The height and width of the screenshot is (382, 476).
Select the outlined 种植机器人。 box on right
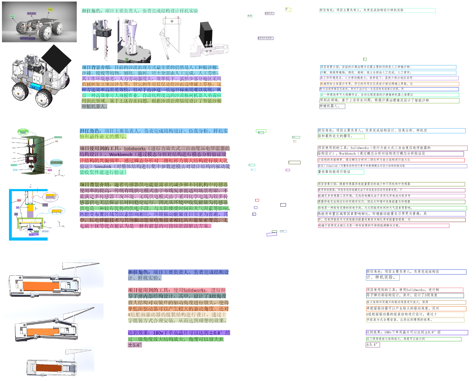click(332, 106)
